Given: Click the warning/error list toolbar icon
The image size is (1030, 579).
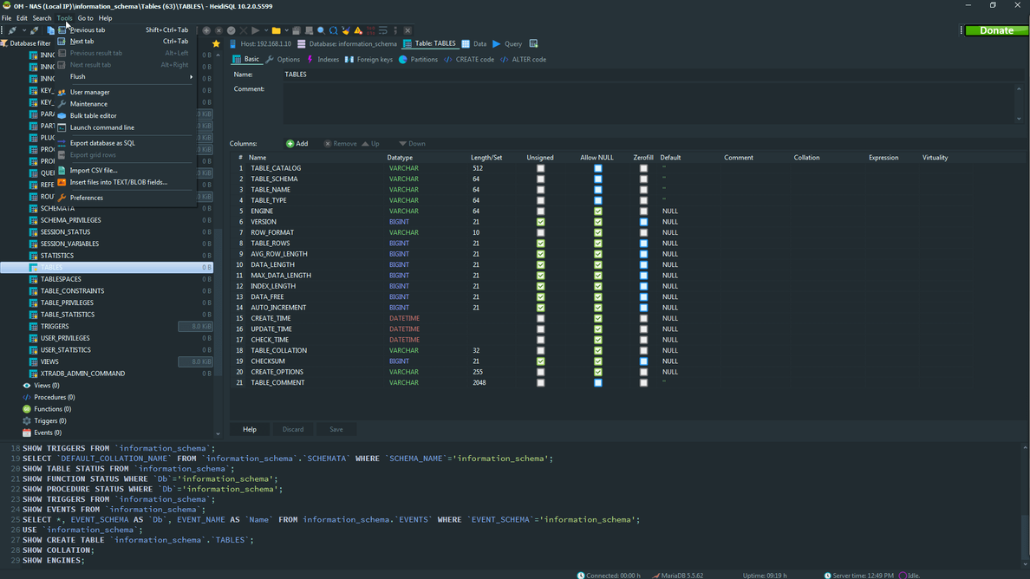Looking at the screenshot, I should (x=357, y=29).
